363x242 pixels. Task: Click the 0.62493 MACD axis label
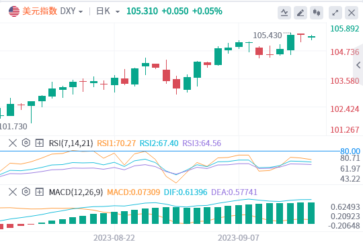345,207
